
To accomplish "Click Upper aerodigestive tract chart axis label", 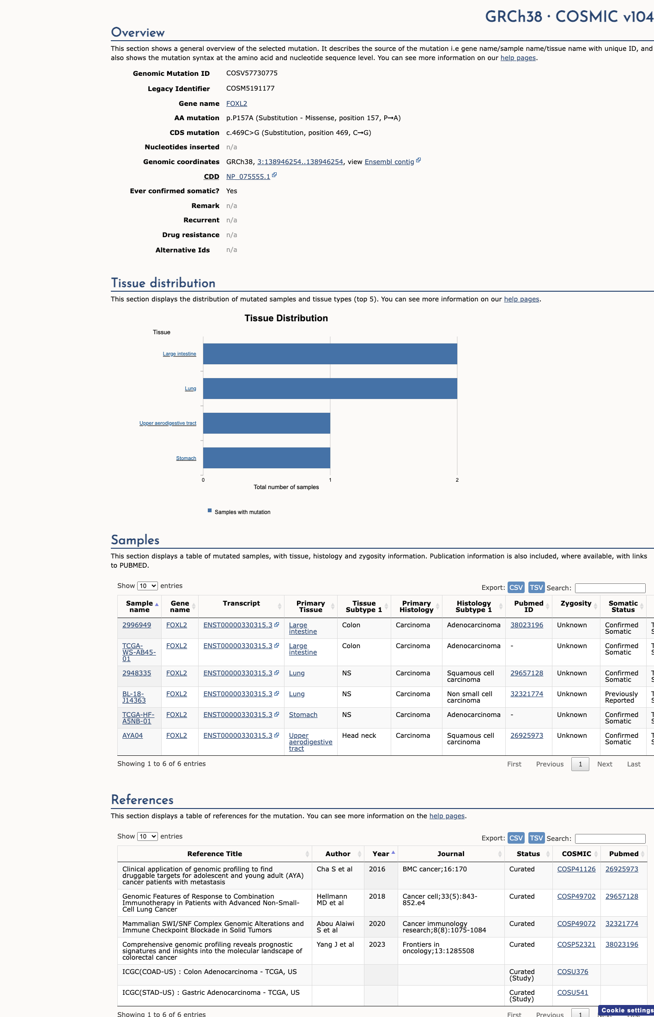I will click(x=168, y=423).
